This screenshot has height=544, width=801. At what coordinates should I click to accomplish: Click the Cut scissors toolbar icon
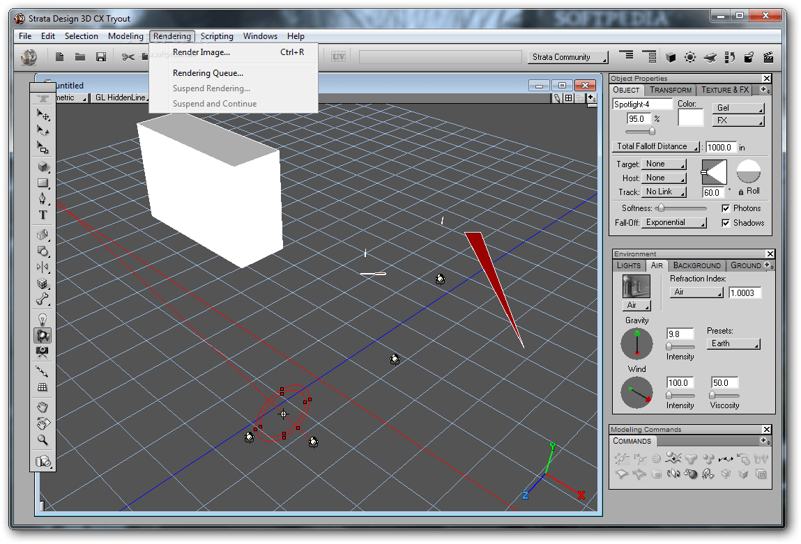[128, 56]
